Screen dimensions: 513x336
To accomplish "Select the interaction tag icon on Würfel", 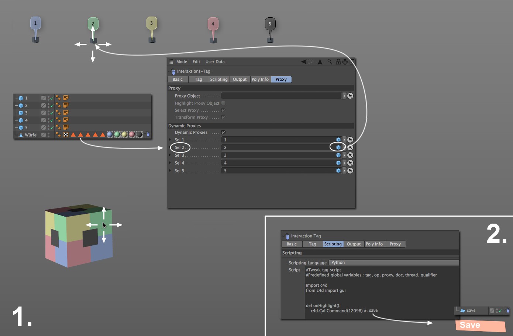I will coord(148,134).
